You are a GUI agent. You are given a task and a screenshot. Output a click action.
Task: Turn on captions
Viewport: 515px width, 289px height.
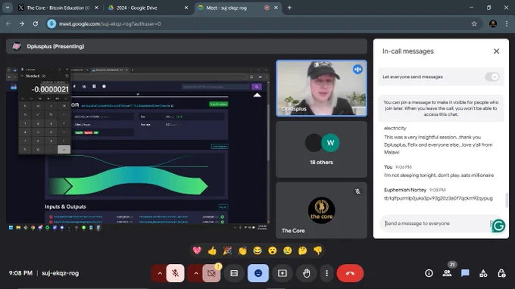pyautogui.click(x=234, y=273)
